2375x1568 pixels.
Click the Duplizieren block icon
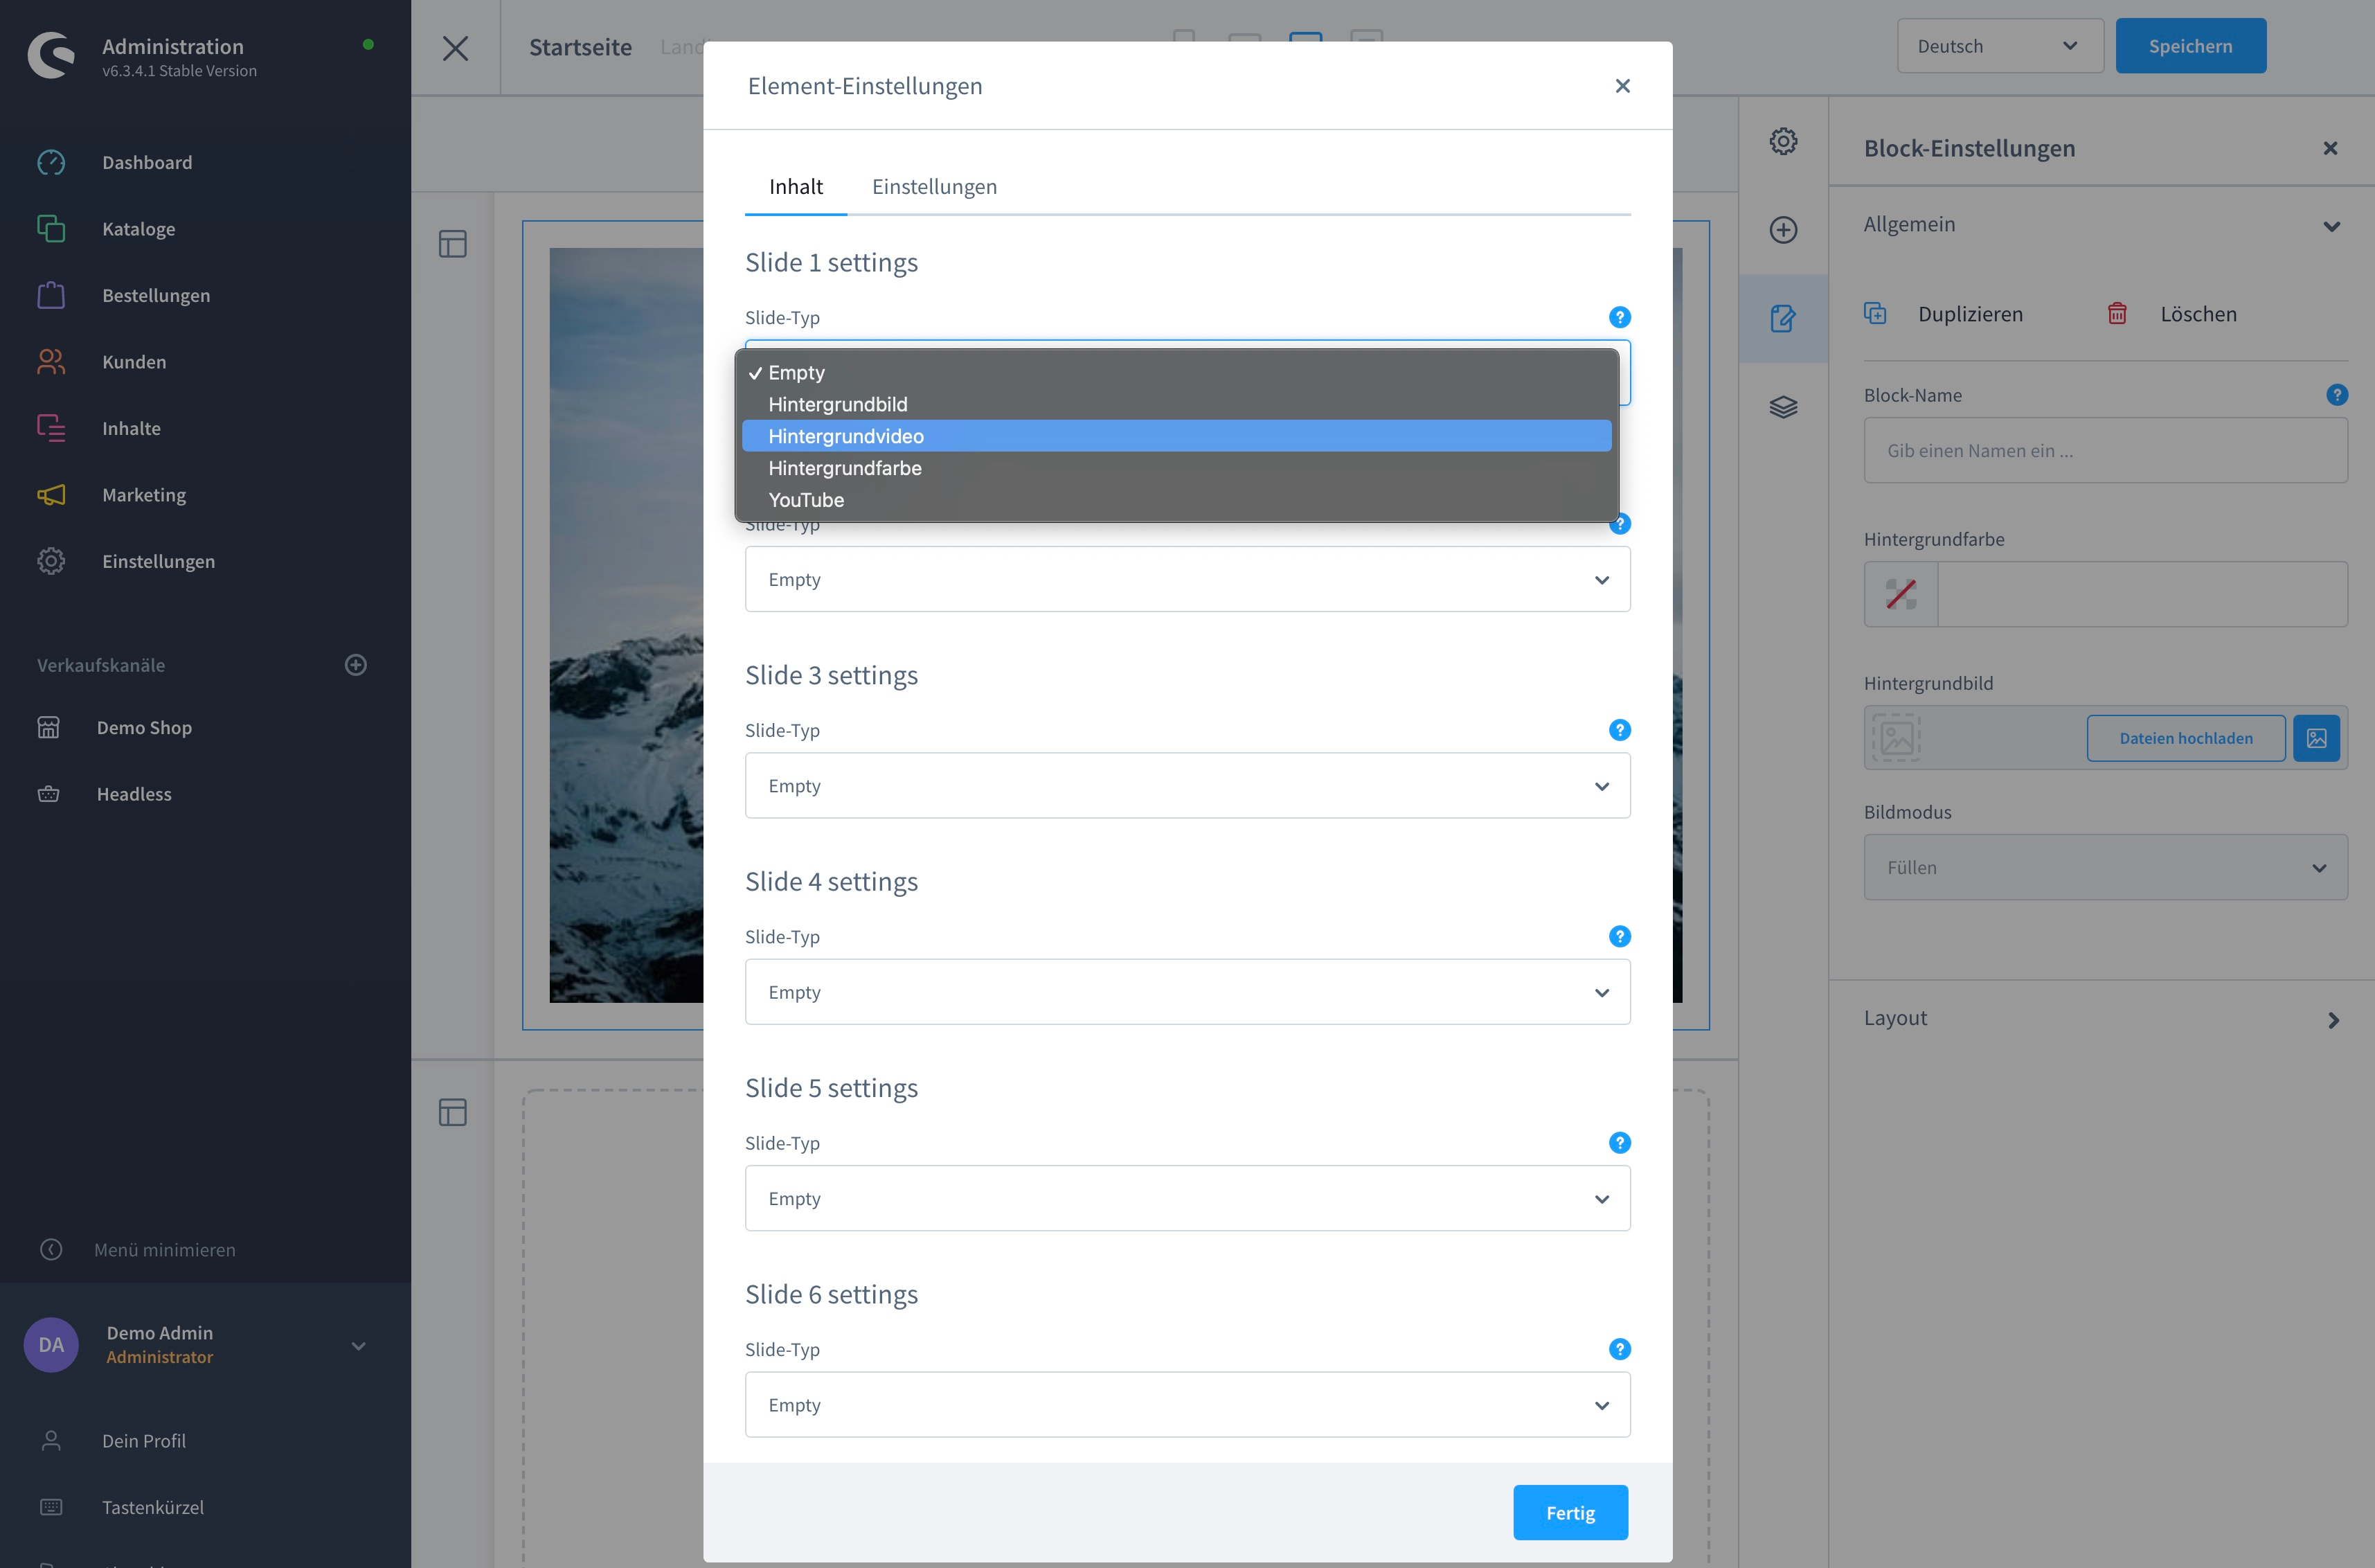(x=1875, y=313)
